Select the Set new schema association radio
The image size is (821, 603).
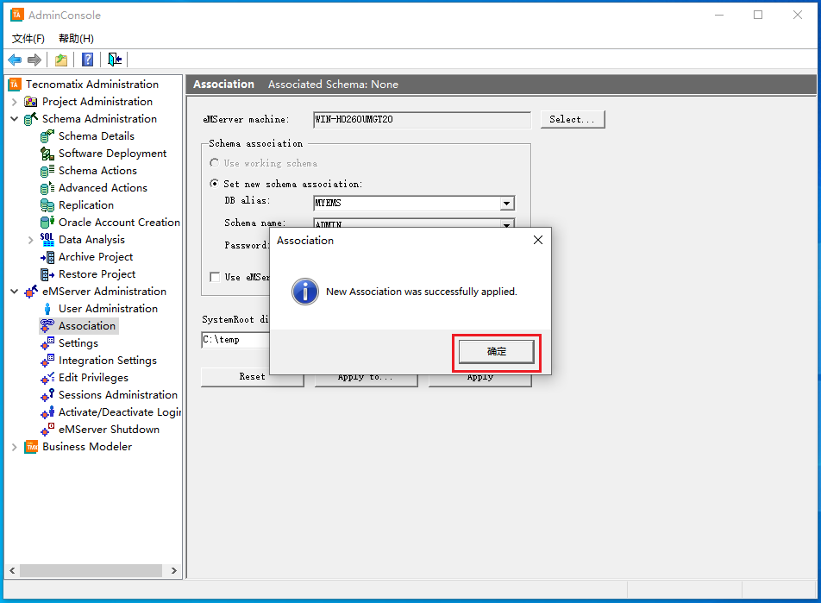215,184
